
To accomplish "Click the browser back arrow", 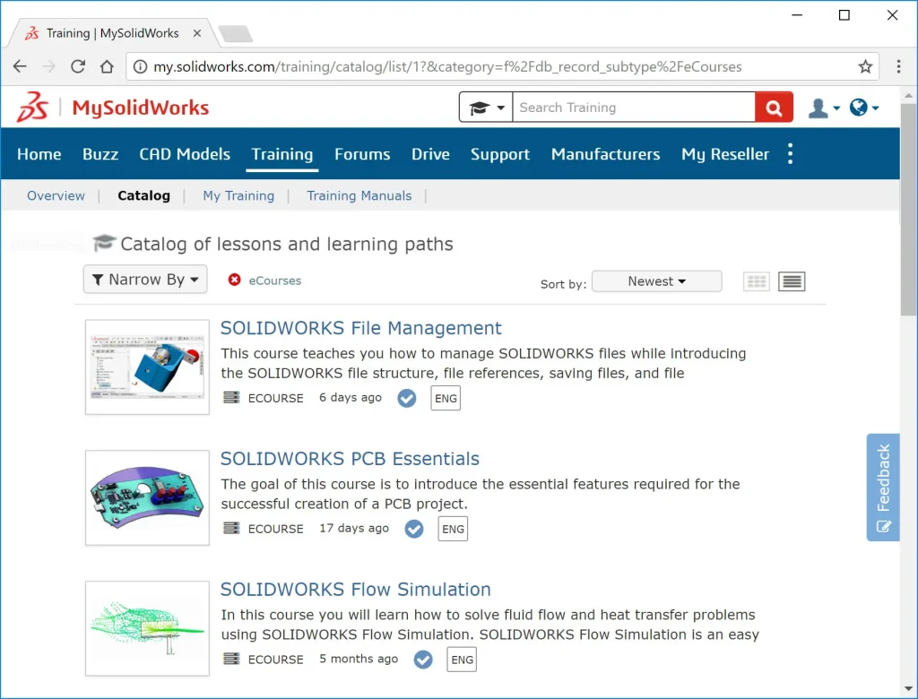I will coord(20,66).
